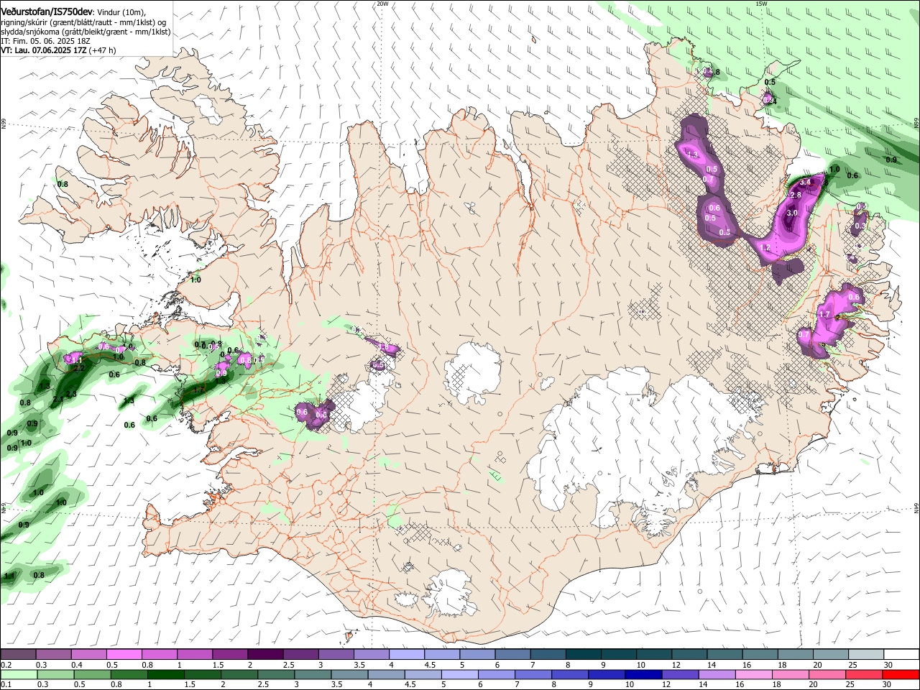The height and width of the screenshot is (690, 920).
Task: Pick the white upper legend swatch labeled 30
Action: [900, 655]
